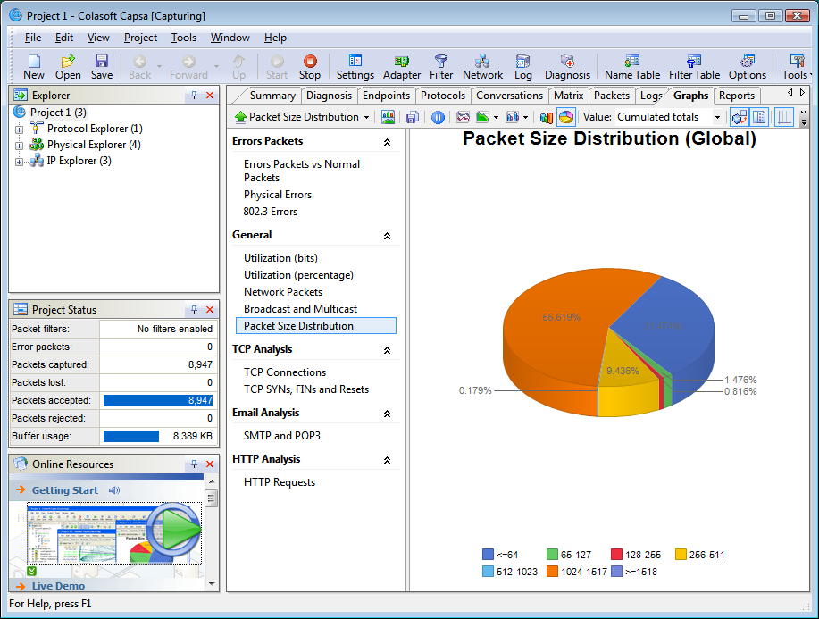Pause the graph refresh

pos(438,117)
